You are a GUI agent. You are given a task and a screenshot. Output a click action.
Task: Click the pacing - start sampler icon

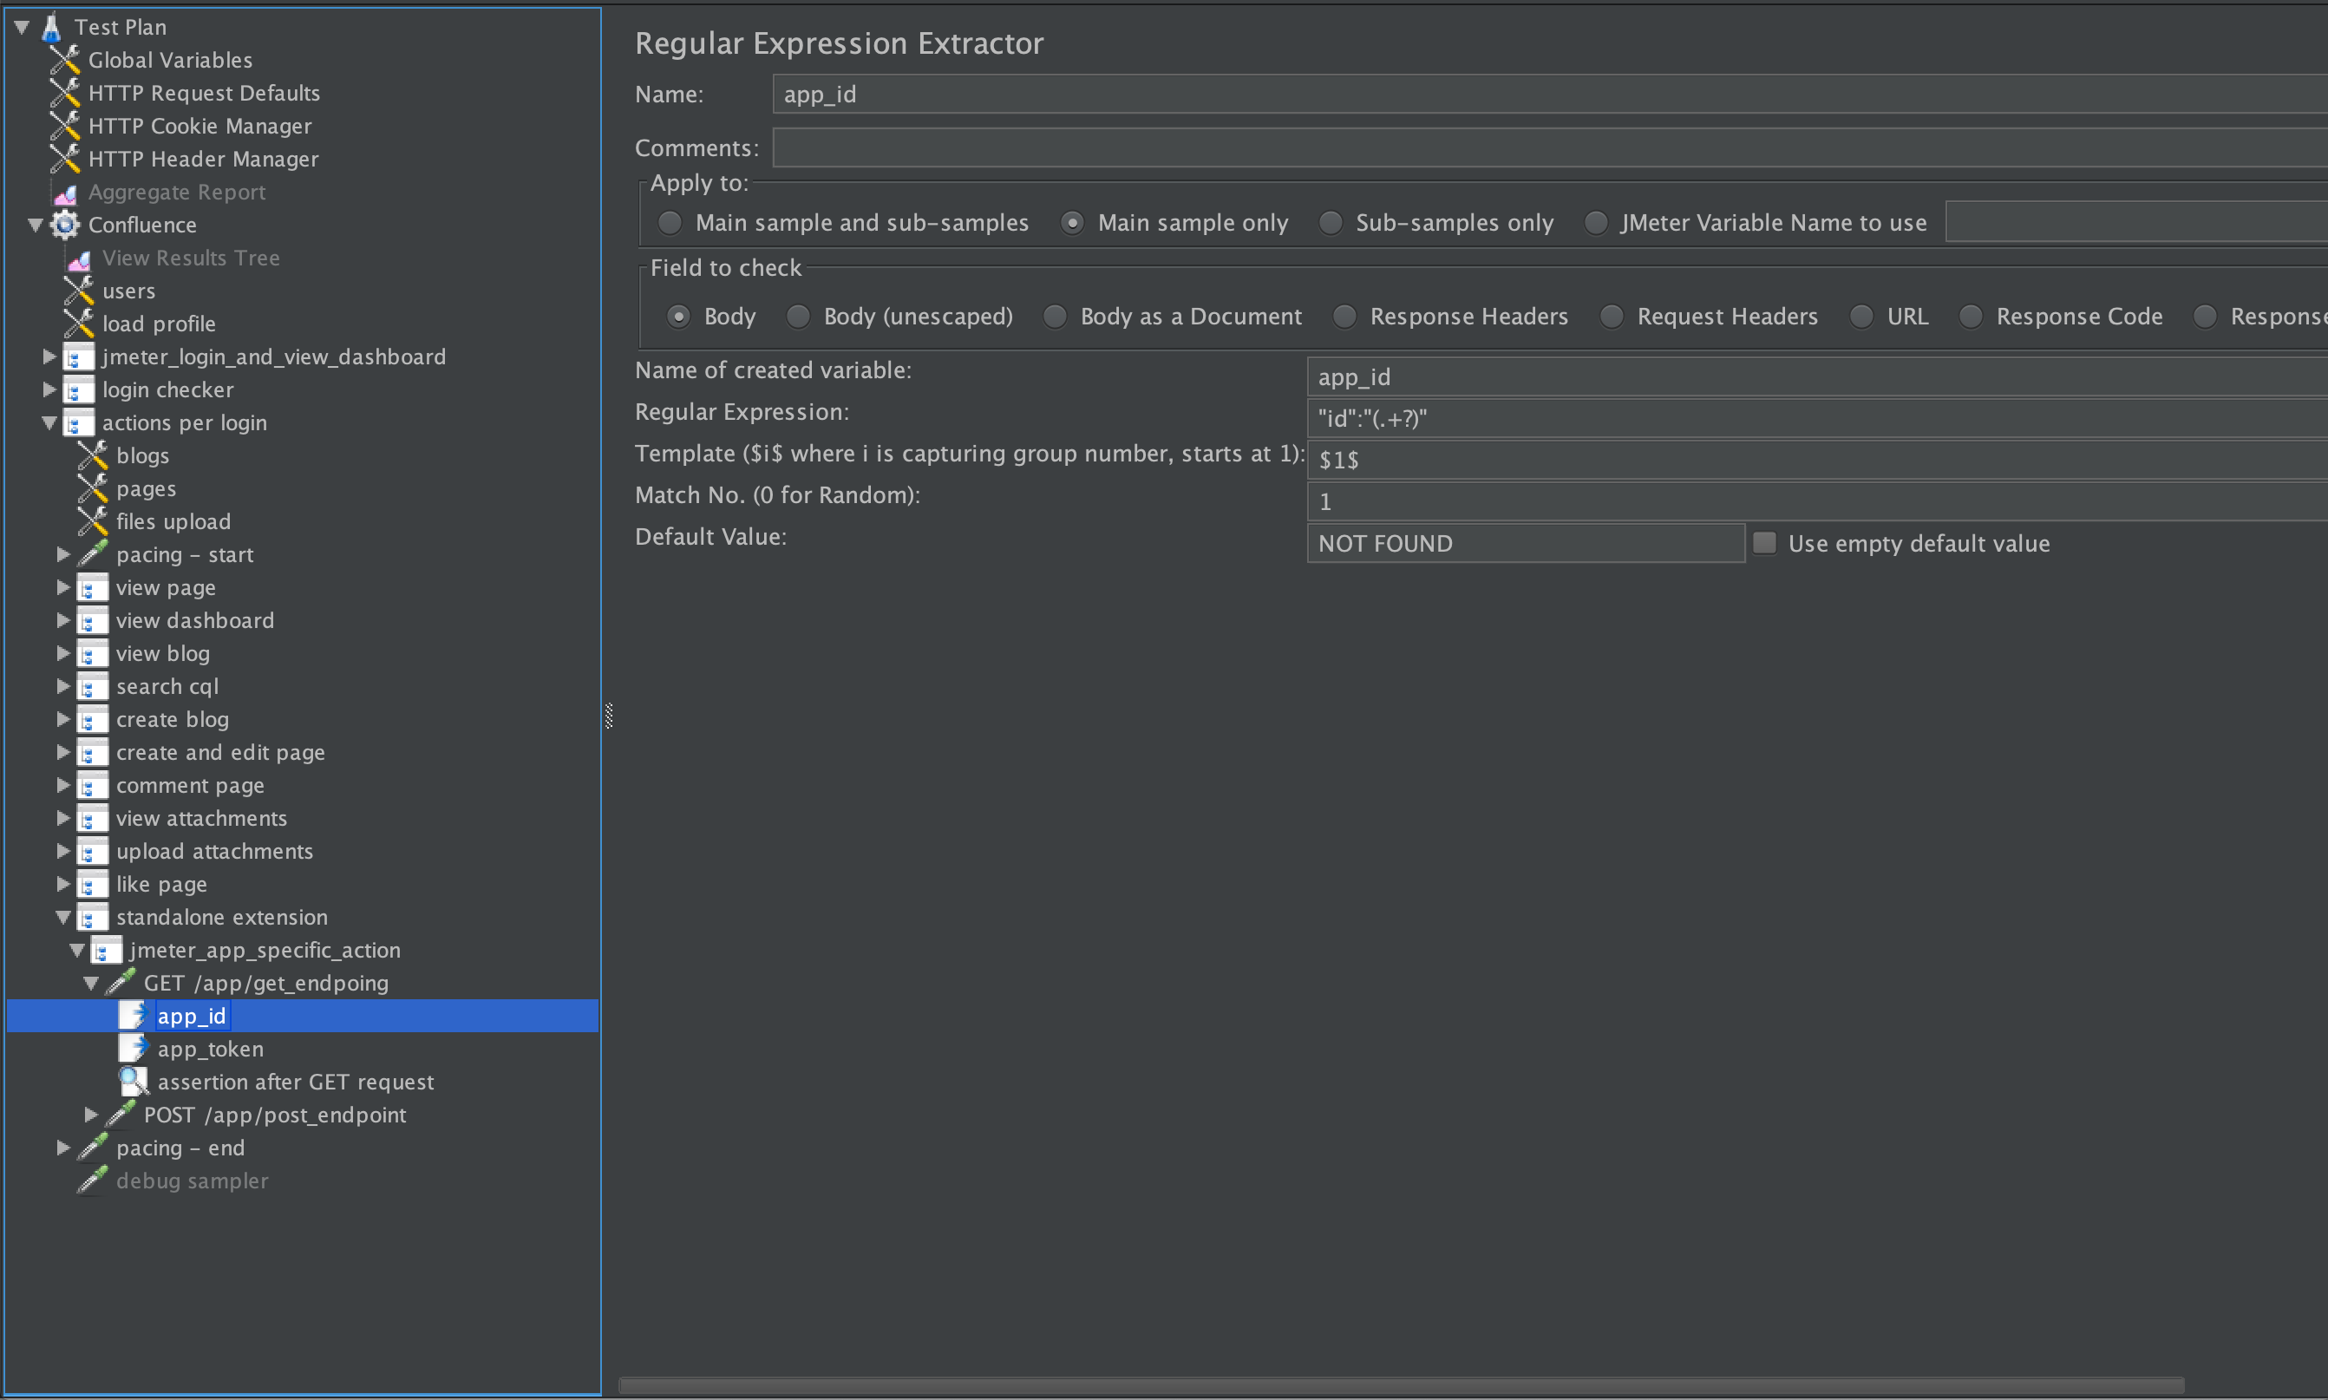point(93,553)
